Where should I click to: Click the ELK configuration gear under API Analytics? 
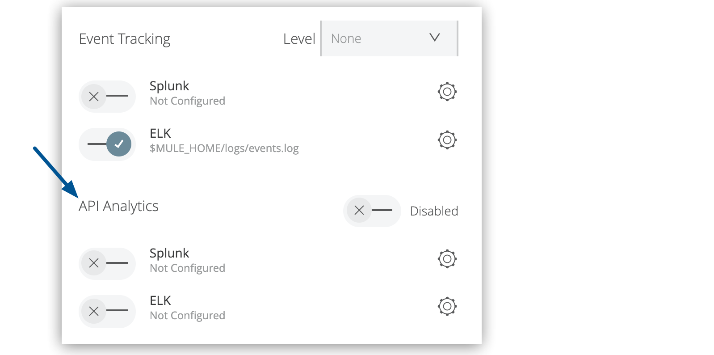[447, 307]
